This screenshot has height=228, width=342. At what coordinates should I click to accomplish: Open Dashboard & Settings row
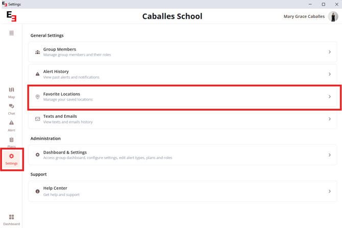[x=183, y=155]
